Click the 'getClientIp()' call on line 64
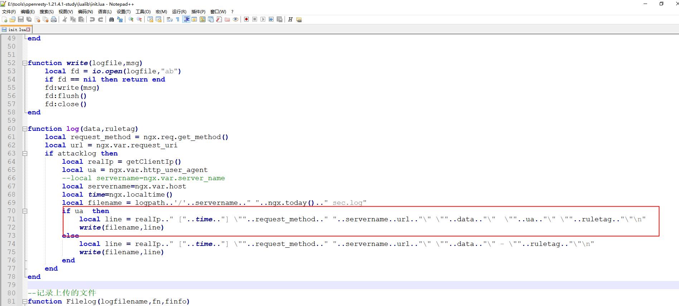This screenshot has height=306, width=679. (x=154, y=162)
